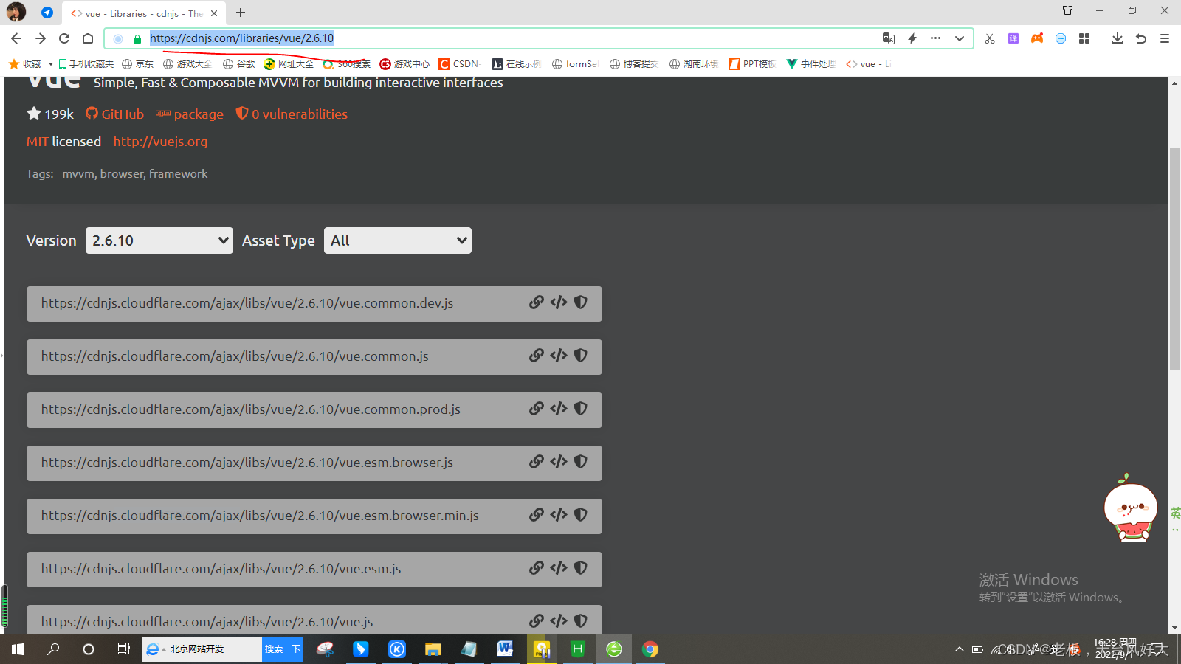The width and height of the screenshot is (1181, 664).
Task: Click the undo closed tab icon
Action: pos(1141,38)
